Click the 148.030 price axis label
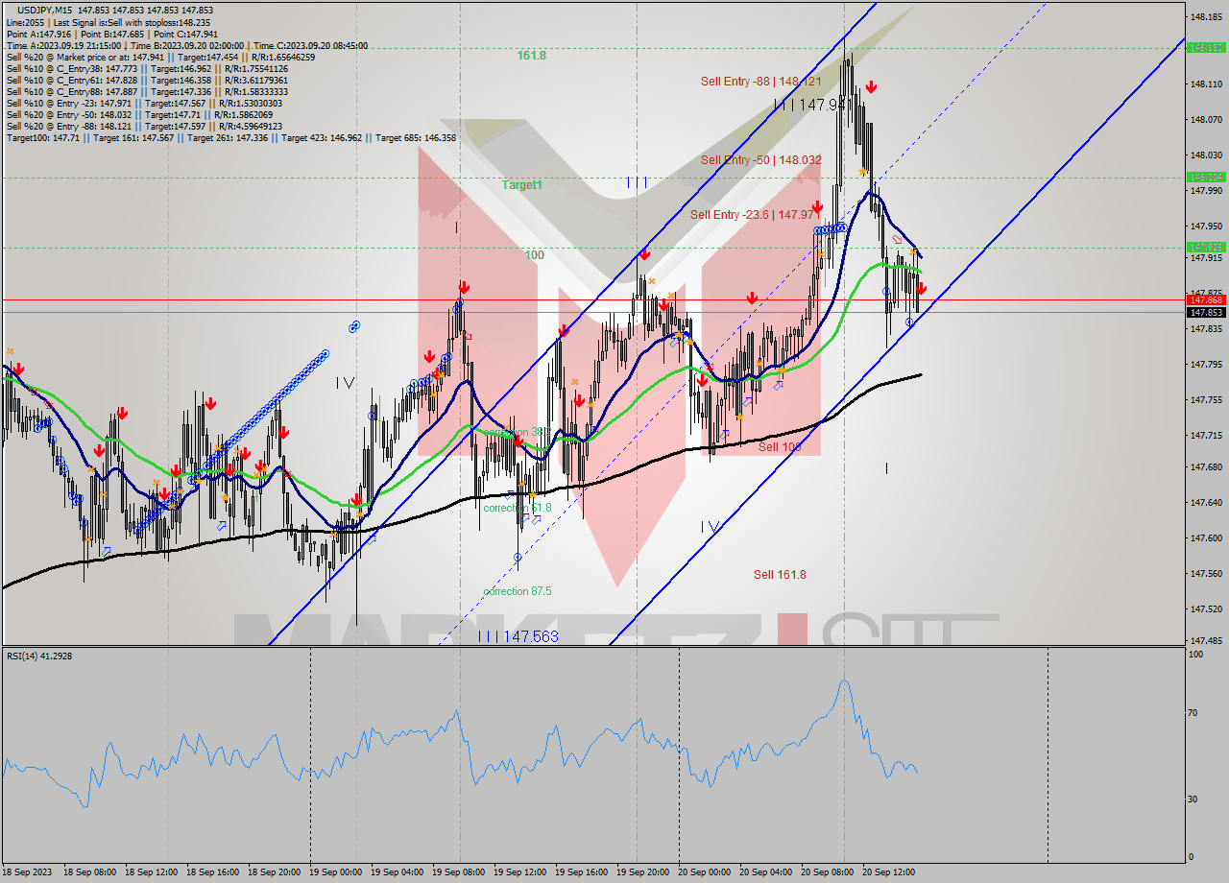 point(1206,155)
